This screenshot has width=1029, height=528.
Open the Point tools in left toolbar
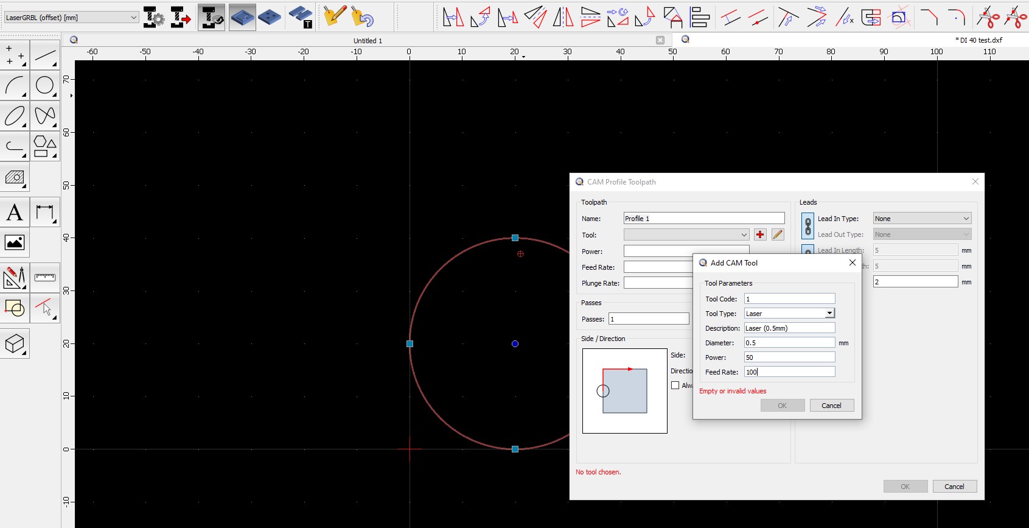pyautogui.click(x=15, y=55)
